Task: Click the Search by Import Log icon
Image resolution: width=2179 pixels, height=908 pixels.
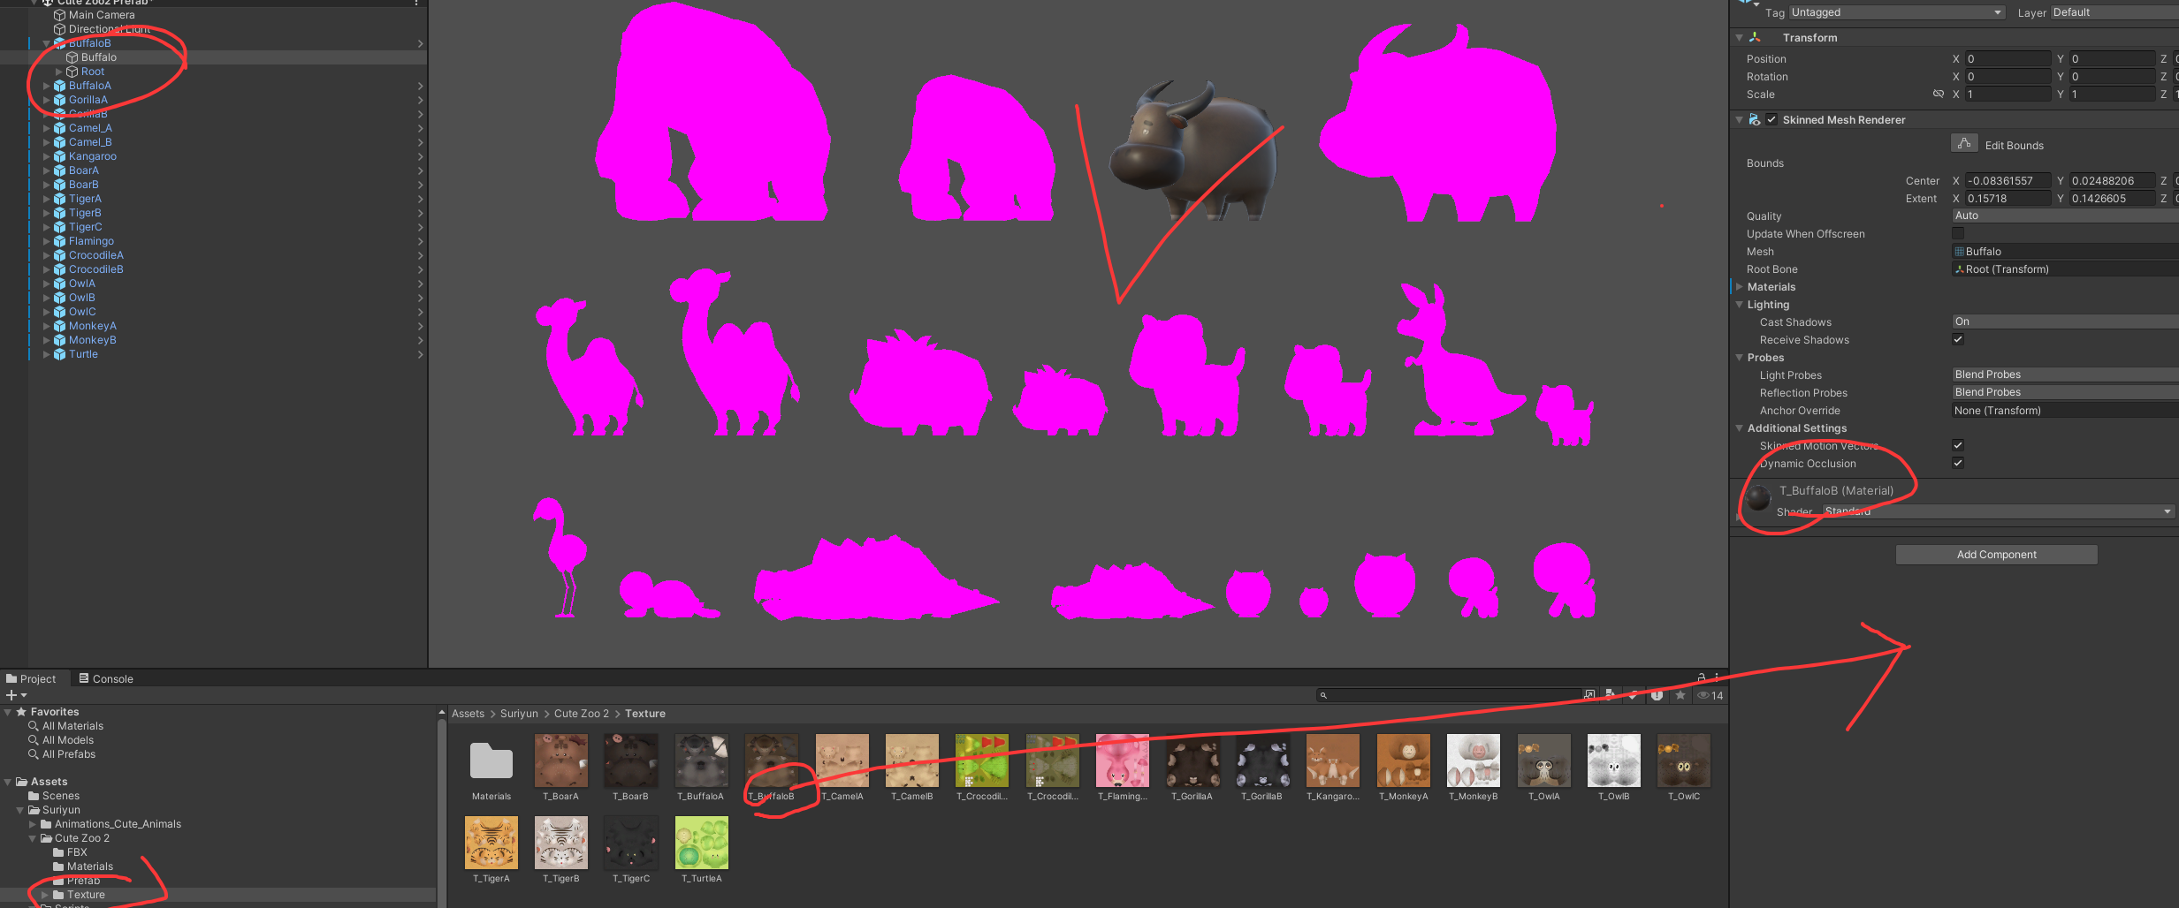Action: (1657, 695)
